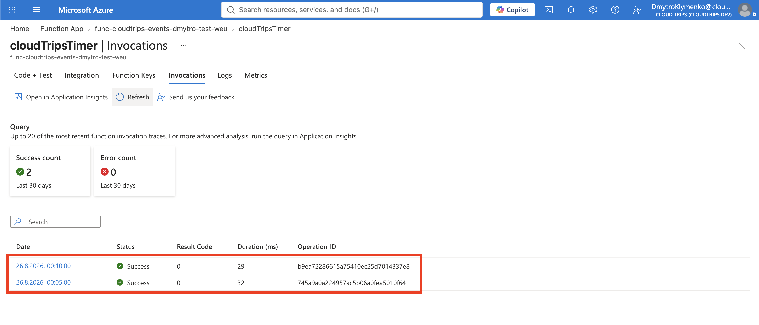Focus the global resource search box

coord(352,10)
